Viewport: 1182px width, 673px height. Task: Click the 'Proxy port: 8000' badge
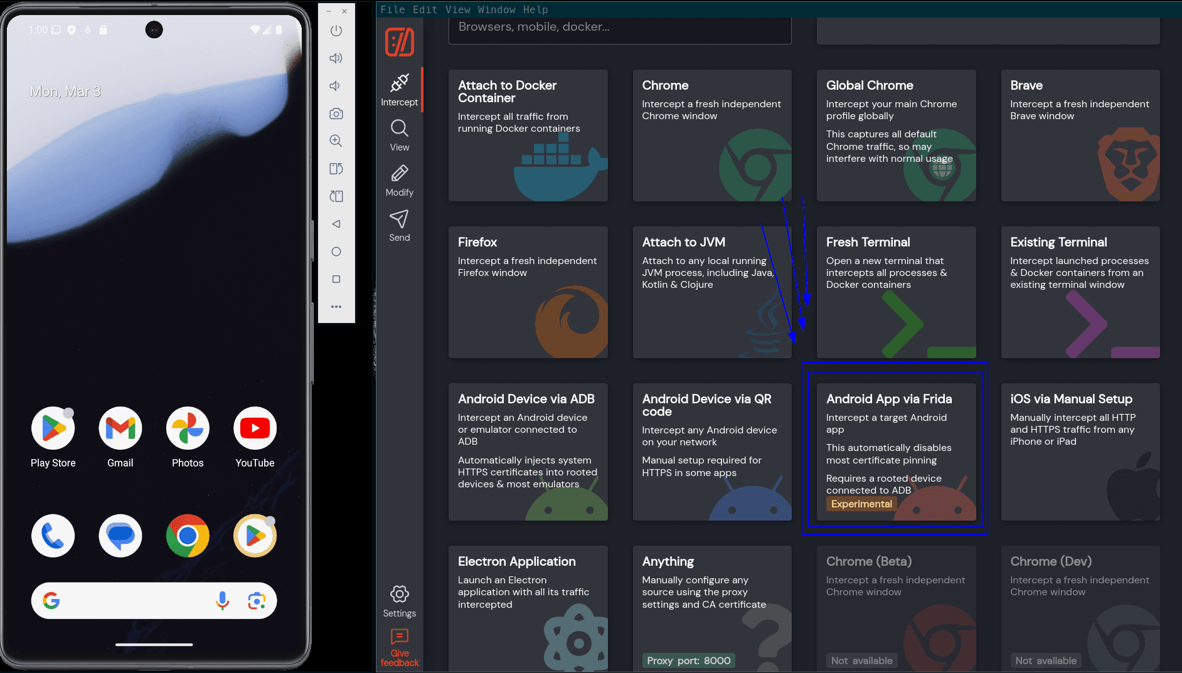tap(689, 660)
